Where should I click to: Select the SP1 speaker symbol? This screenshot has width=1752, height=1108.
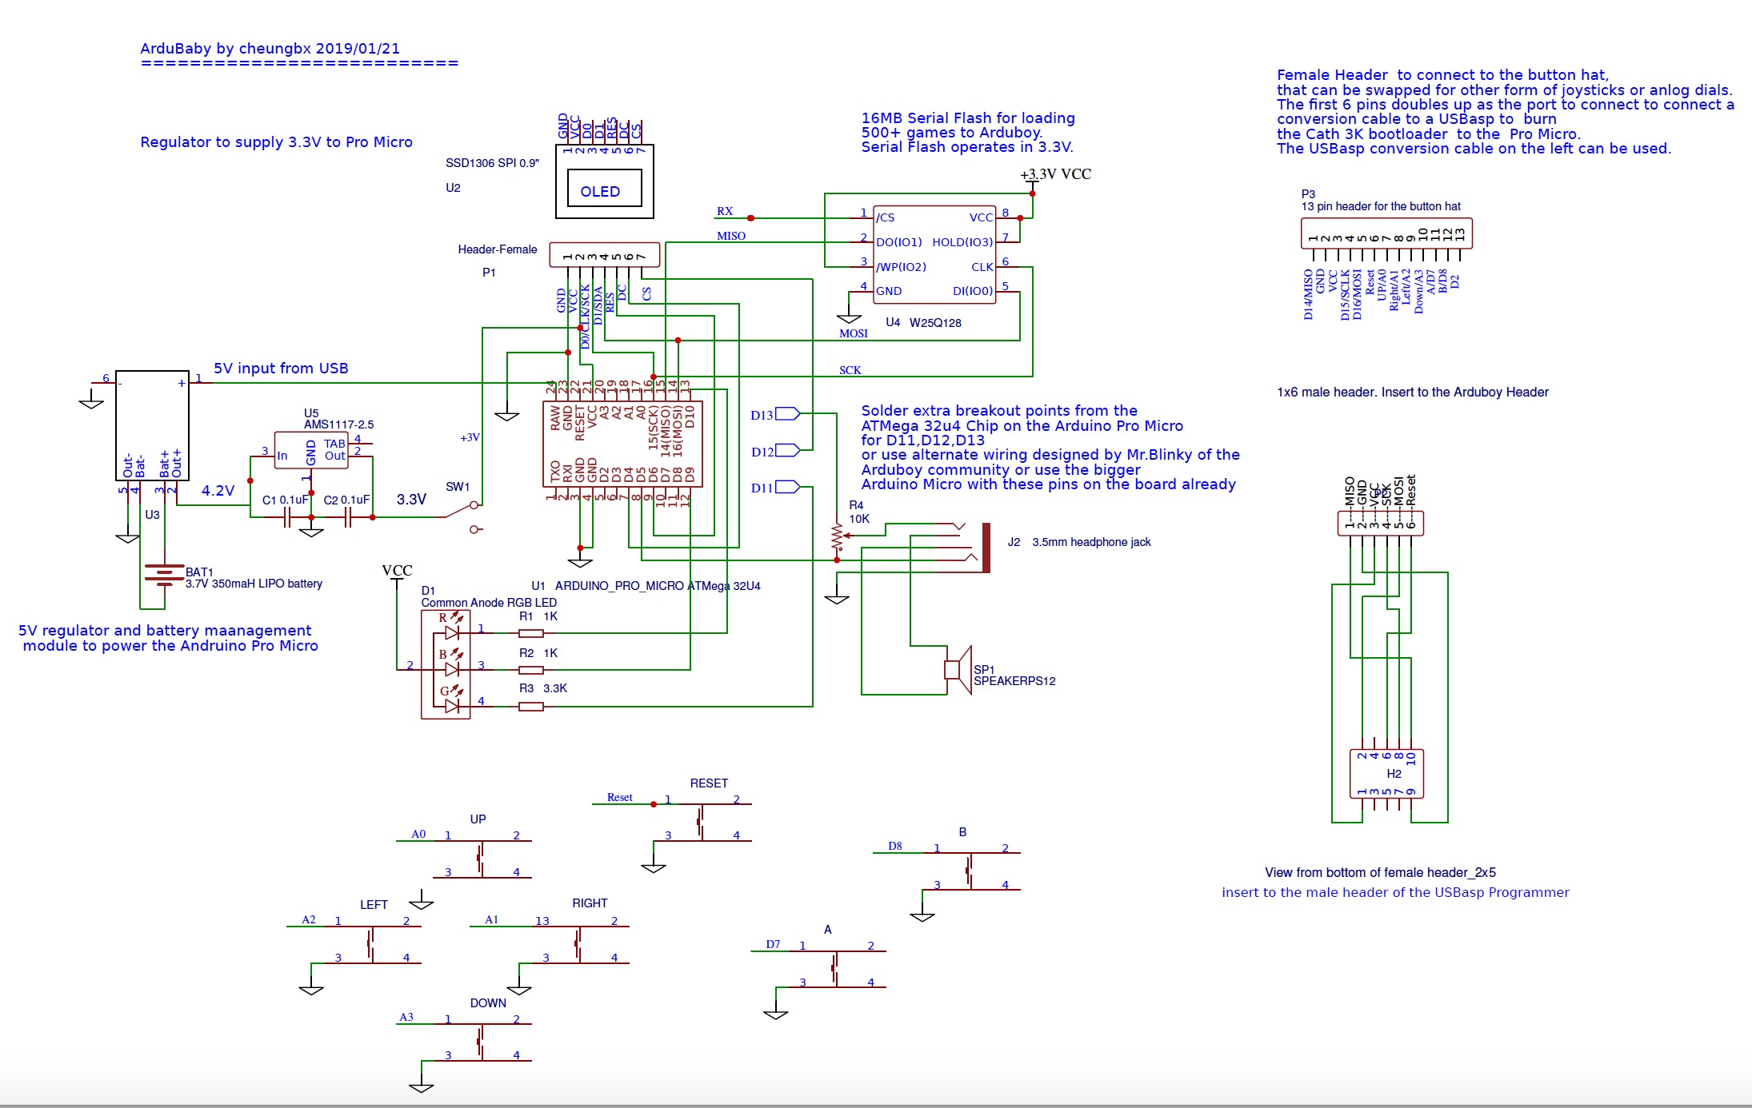tap(958, 670)
